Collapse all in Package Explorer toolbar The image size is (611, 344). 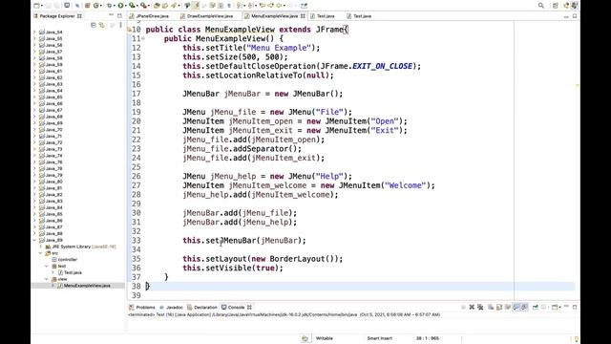pos(94,25)
